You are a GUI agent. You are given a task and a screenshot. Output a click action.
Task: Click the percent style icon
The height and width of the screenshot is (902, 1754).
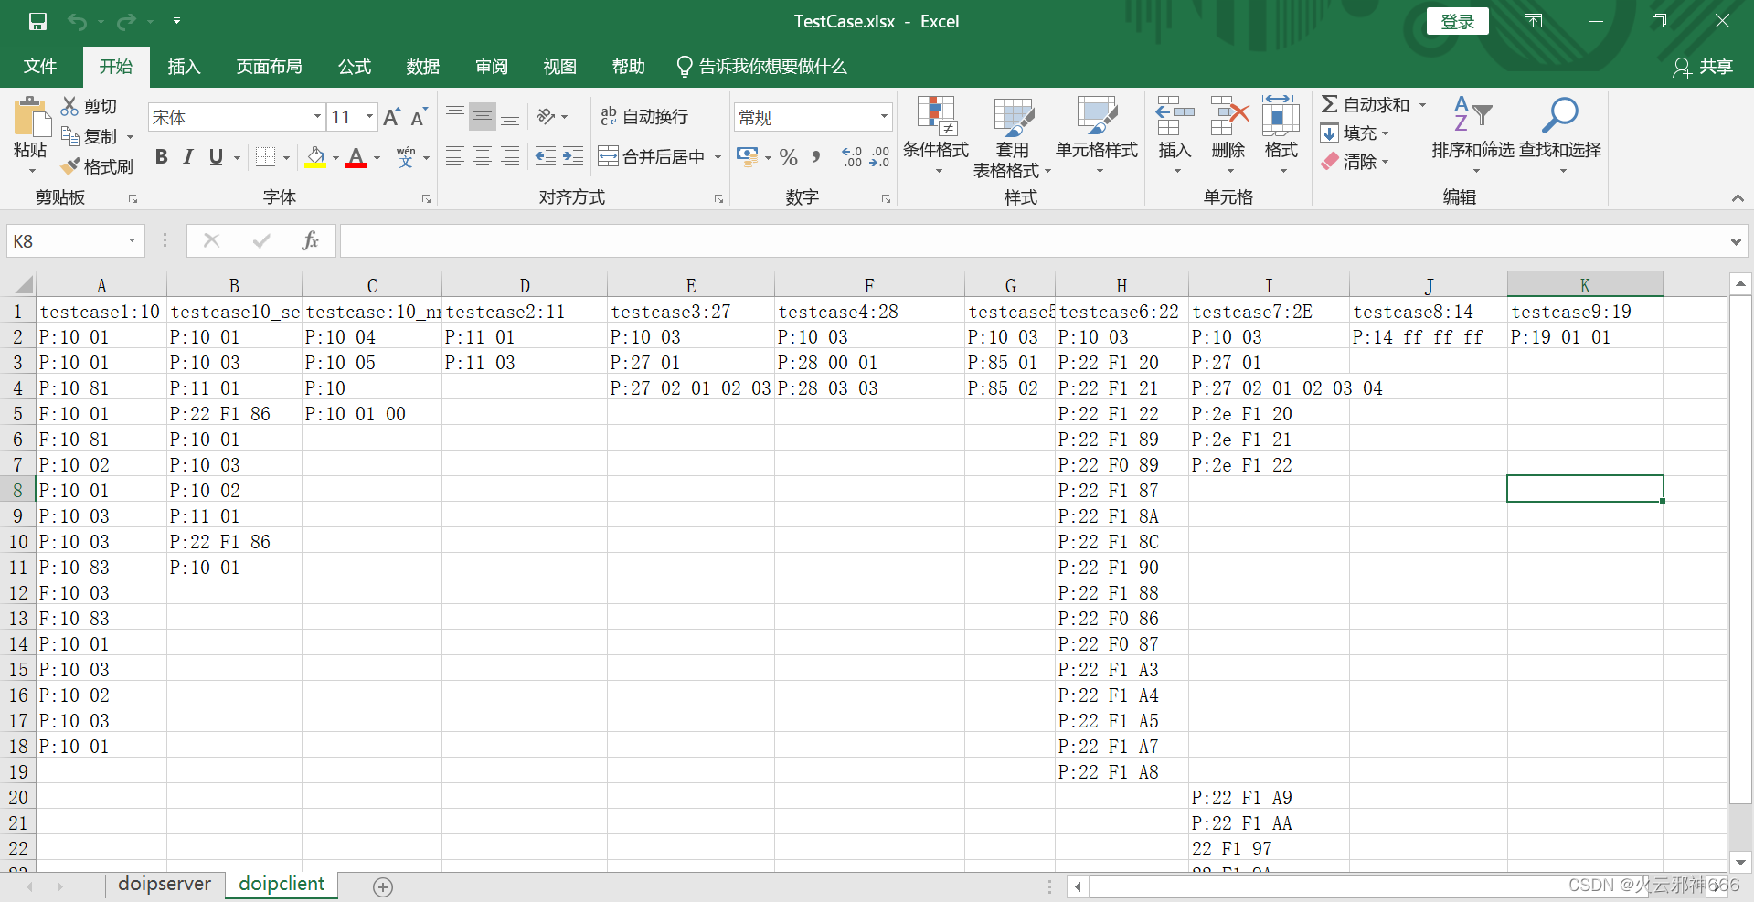pyautogui.click(x=789, y=157)
